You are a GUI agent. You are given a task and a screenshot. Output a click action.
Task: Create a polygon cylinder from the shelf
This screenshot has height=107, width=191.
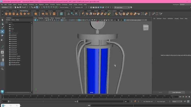click(14, 14)
